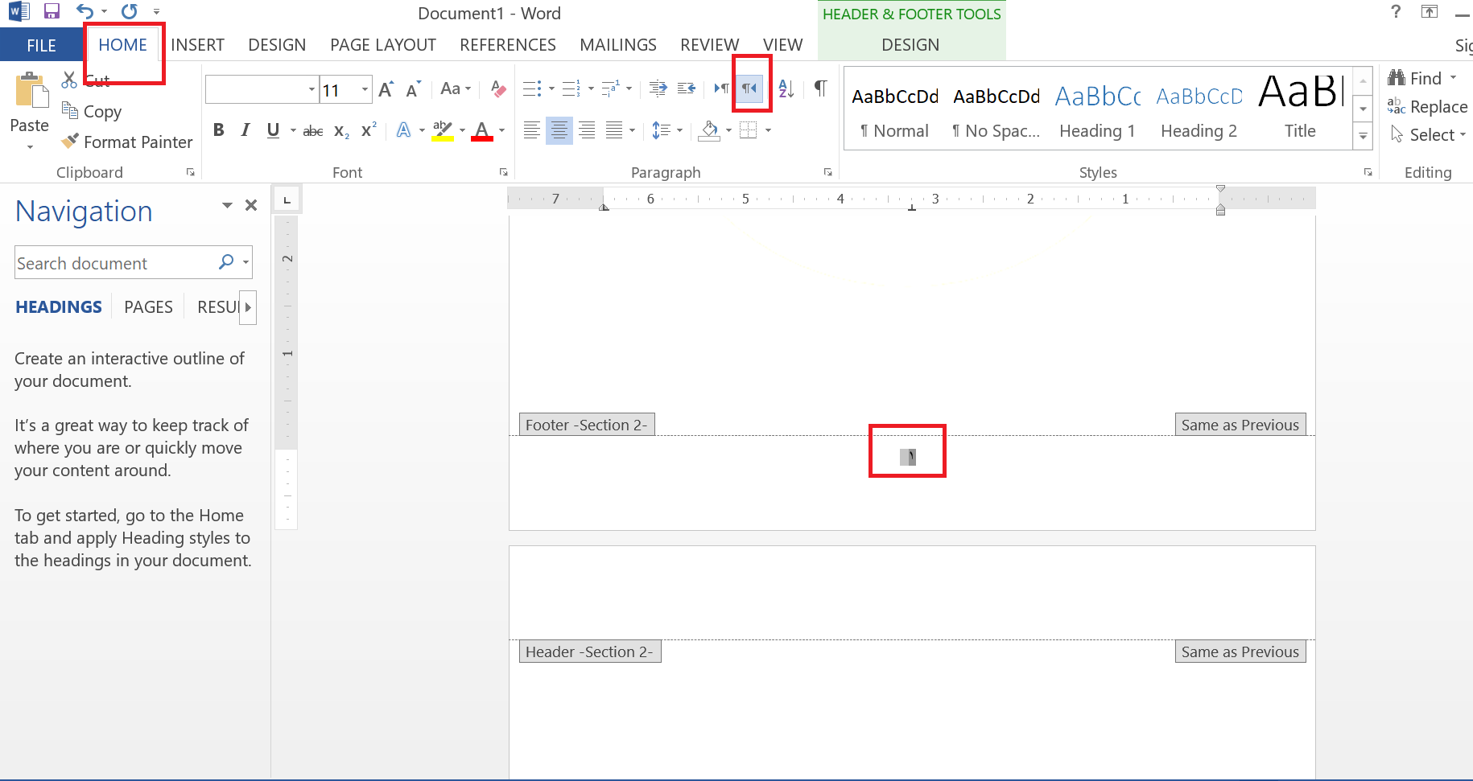This screenshot has height=781, width=1473.
Task: Toggle bold formatting
Action: click(x=218, y=130)
